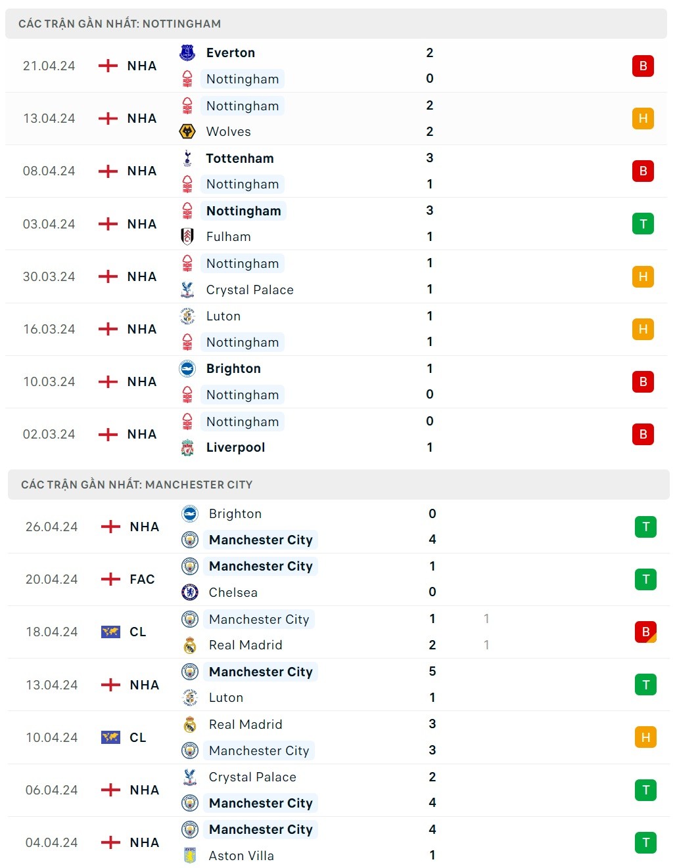This screenshot has height=868, width=675.
Task: Click the half red-orange B badge for Real Madrid match
Action: coord(645,632)
